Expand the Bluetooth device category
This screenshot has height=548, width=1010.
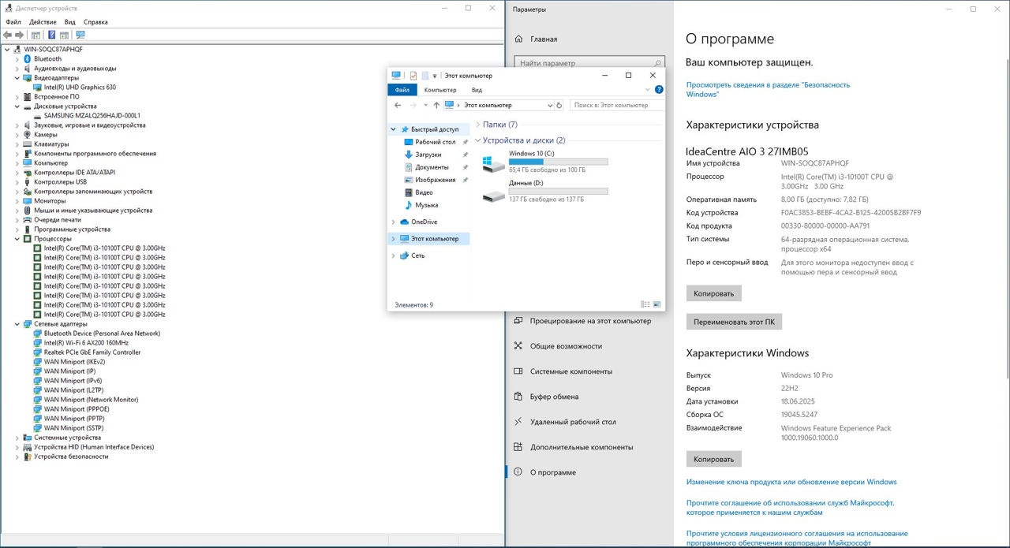coord(17,59)
